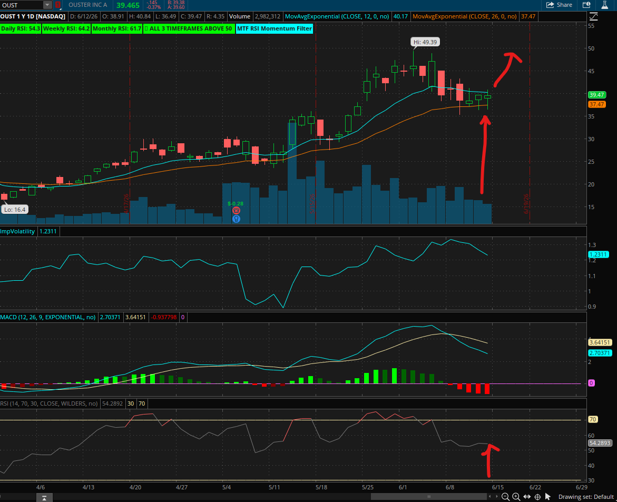Click the RSI value 54.2892 in header
The image size is (617, 502).
pos(113,403)
